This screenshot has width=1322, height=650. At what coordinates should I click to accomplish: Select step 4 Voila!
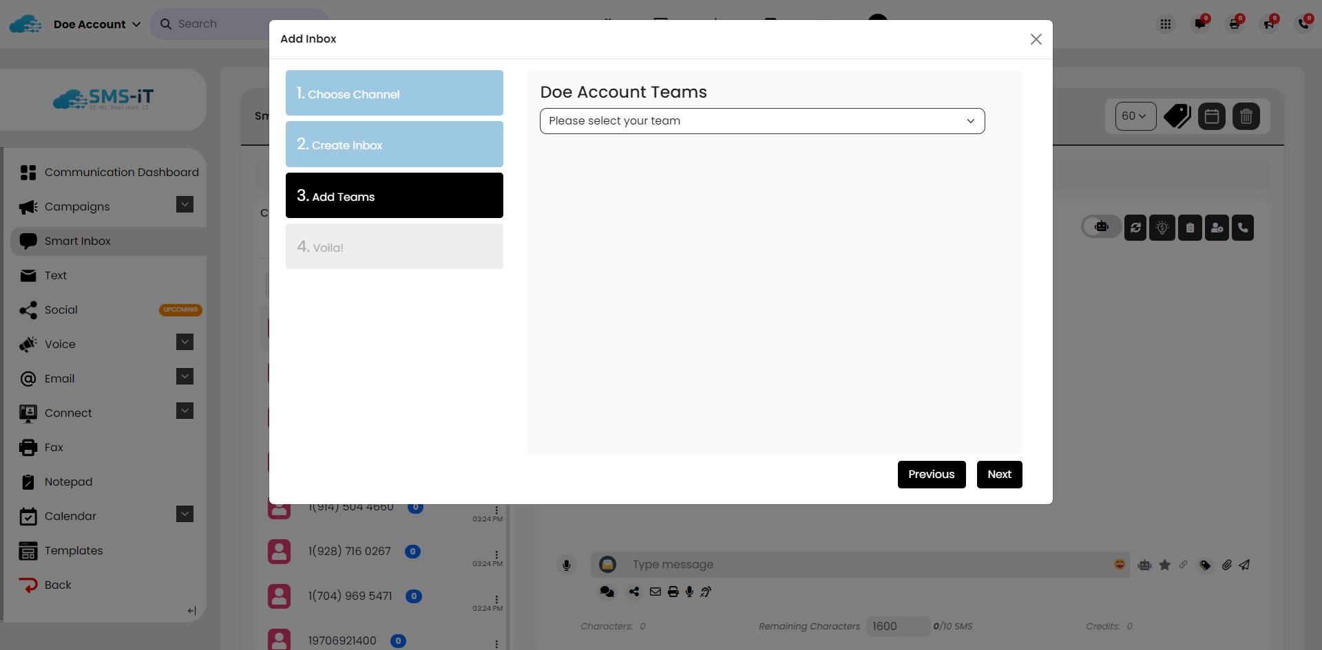coord(395,246)
